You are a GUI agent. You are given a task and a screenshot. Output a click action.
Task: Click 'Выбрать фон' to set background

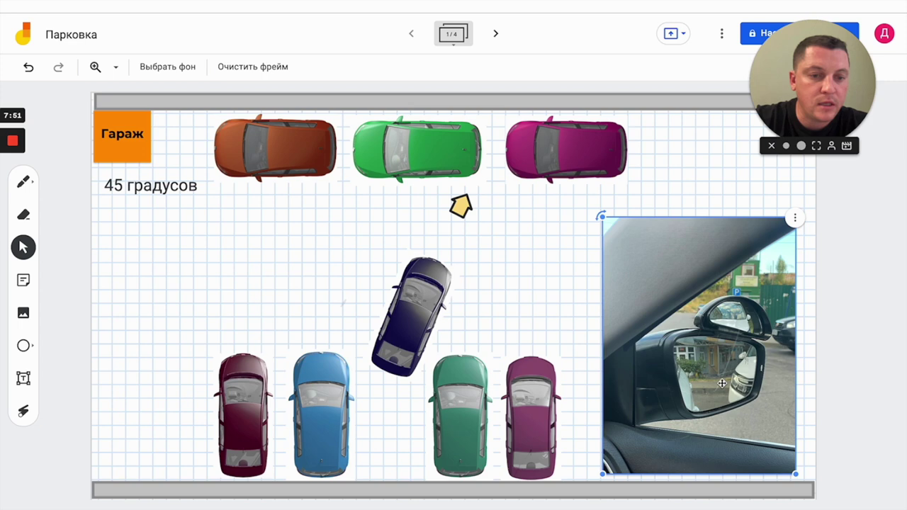167,67
